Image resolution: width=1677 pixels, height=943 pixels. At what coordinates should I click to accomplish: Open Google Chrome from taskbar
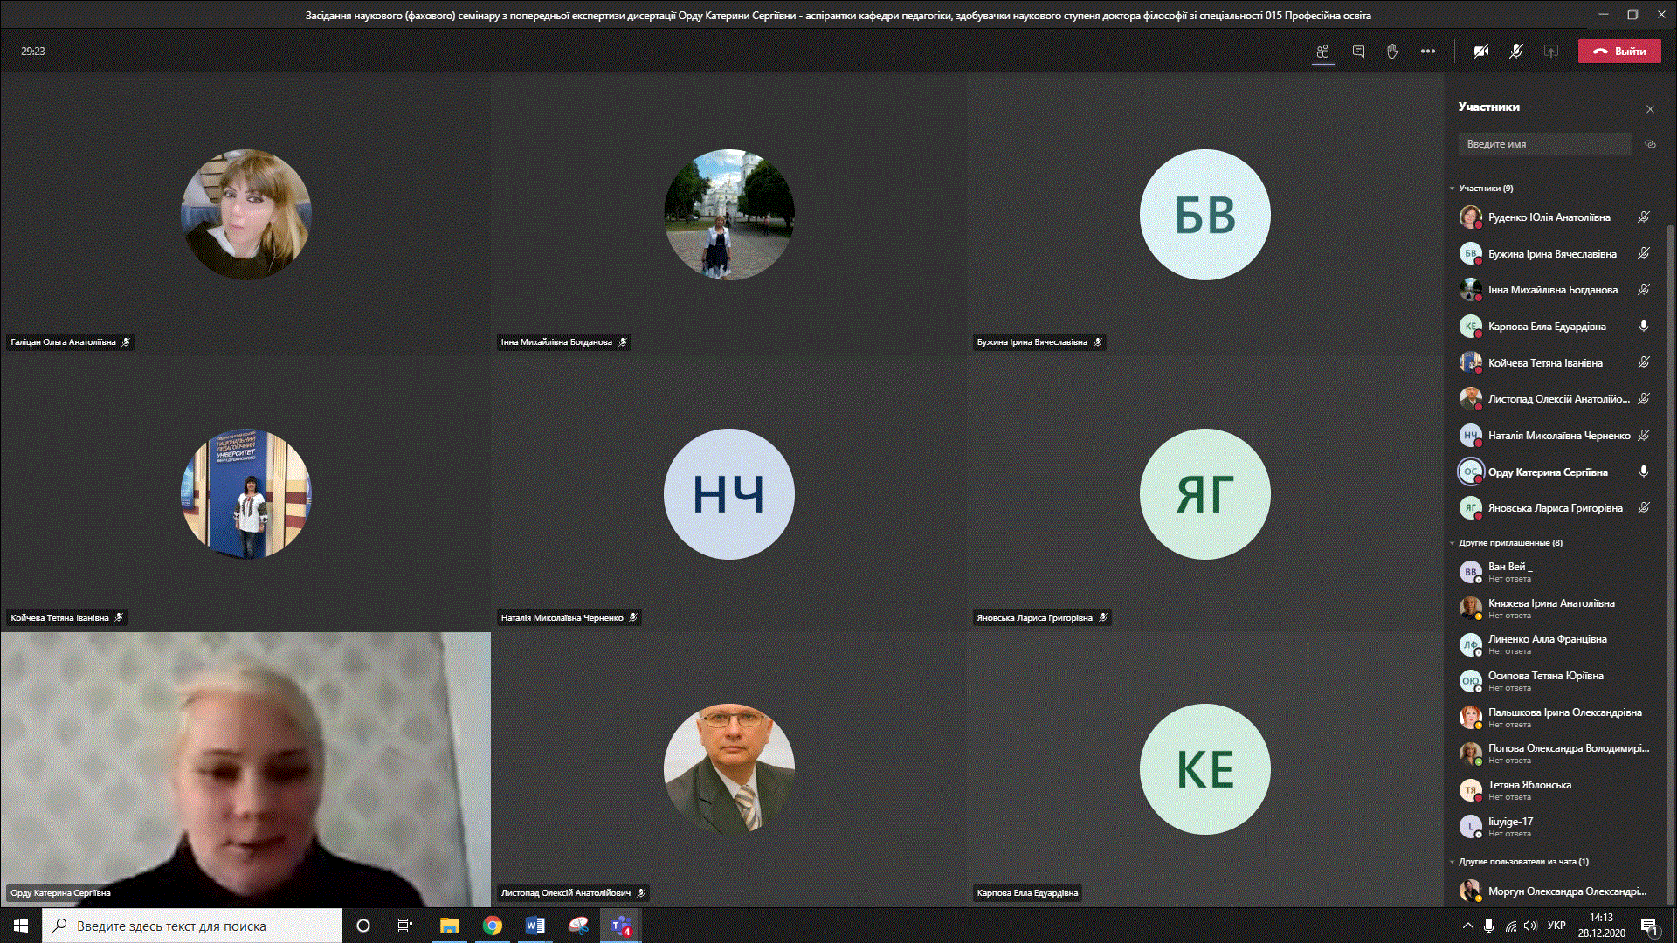[x=493, y=926]
